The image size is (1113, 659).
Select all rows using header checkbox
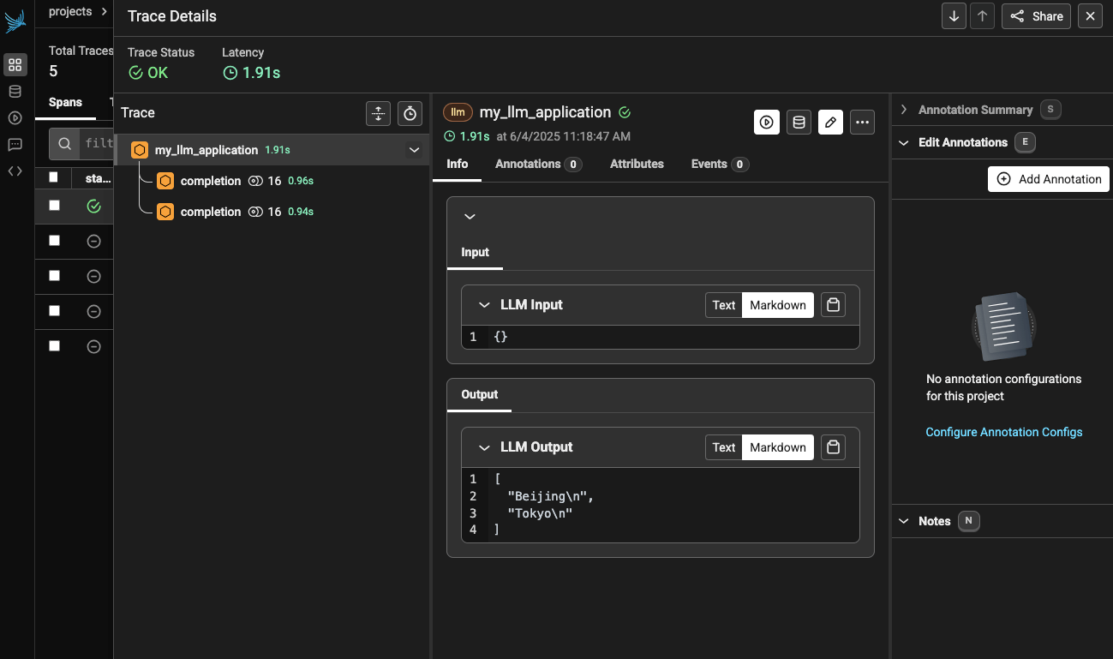pos(55,177)
